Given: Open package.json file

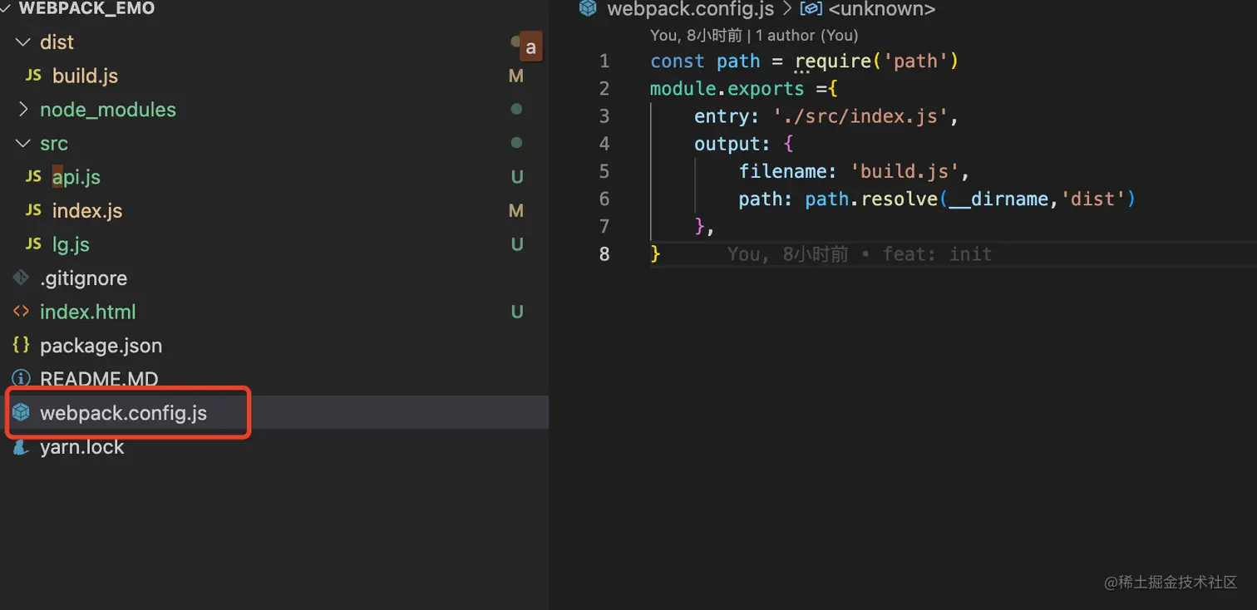Looking at the screenshot, I should click(x=101, y=346).
